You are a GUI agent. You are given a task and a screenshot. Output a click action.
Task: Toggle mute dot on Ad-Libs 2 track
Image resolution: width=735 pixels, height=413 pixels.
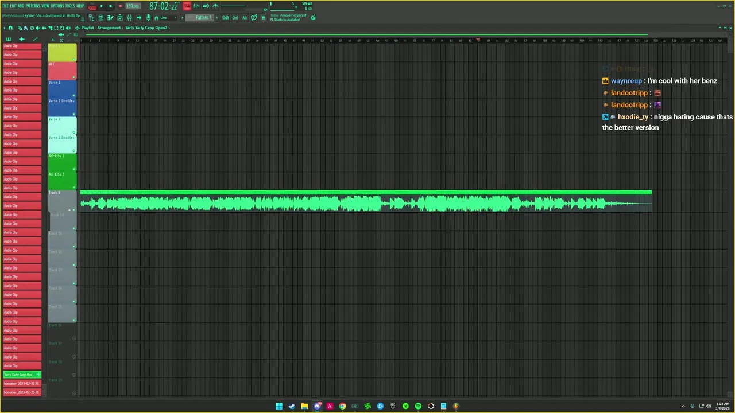click(74, 187)
